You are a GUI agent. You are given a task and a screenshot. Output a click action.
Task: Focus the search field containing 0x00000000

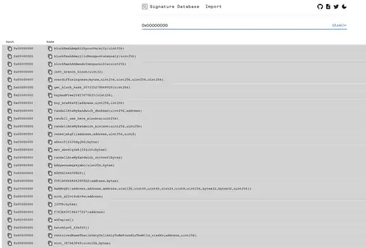236,25
